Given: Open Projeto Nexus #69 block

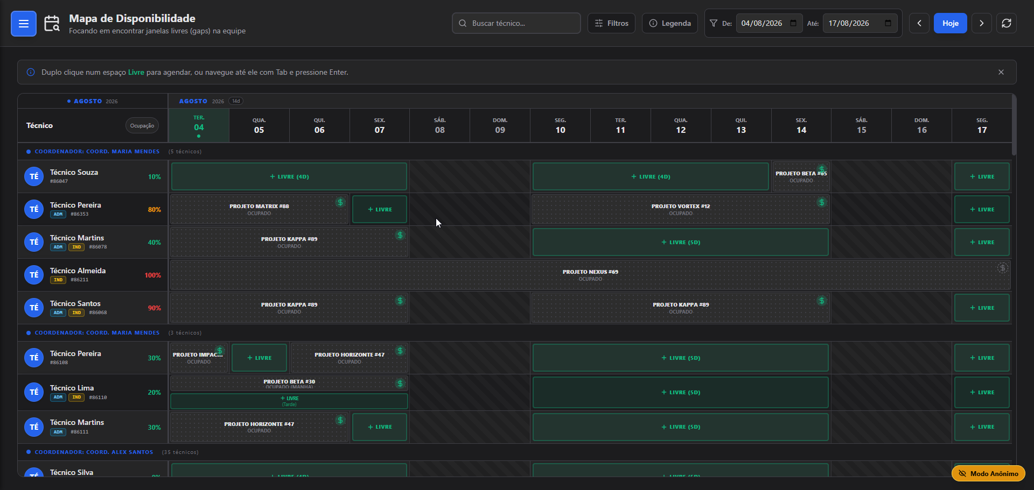Looking at the screenshot, I should (x=590, y=275).
